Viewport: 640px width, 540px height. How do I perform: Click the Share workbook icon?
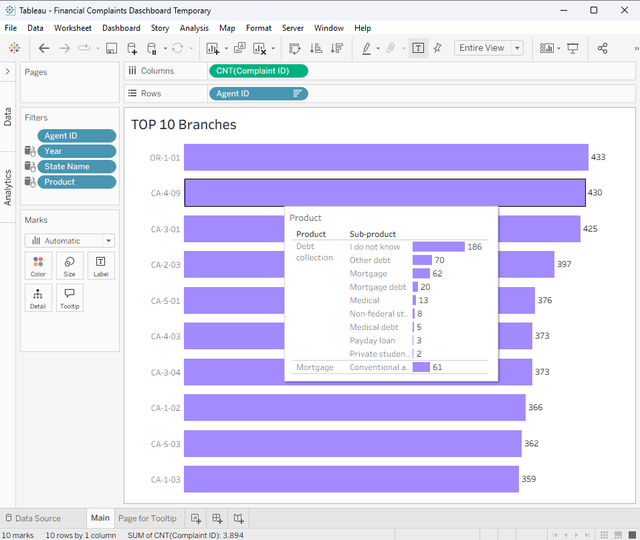[603, 48]
